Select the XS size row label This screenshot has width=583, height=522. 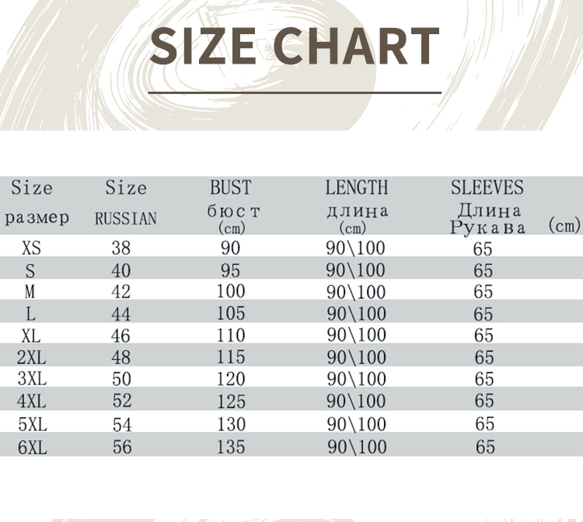[32, 249]
